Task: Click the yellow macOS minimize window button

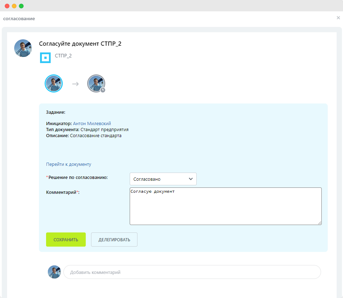Action: point(14,6)
